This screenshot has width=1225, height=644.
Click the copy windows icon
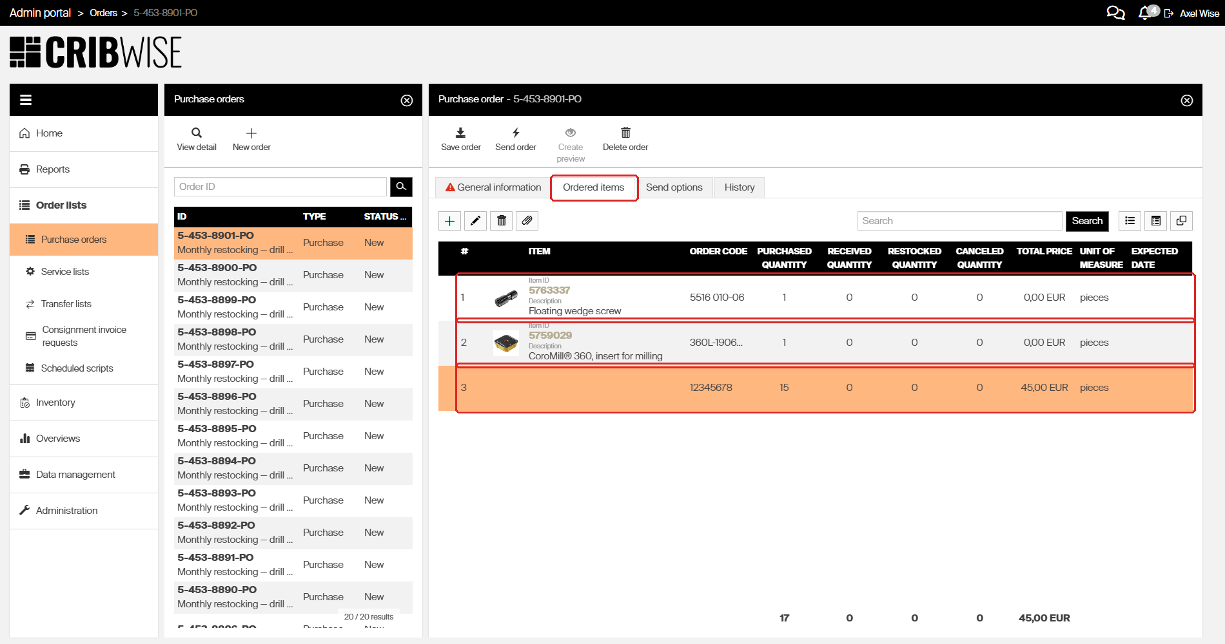pos(1181,221)
